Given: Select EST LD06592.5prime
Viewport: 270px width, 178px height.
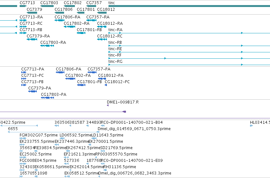Looking at the screenshot, I should pos(62,138).
